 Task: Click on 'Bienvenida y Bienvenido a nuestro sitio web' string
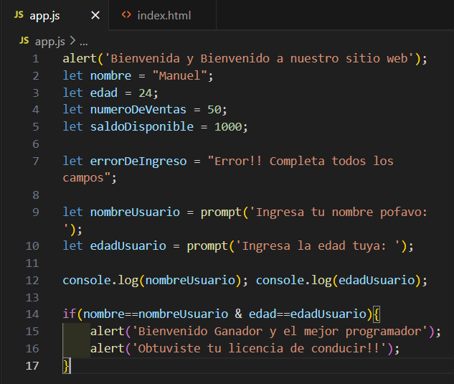coord(259,59)
